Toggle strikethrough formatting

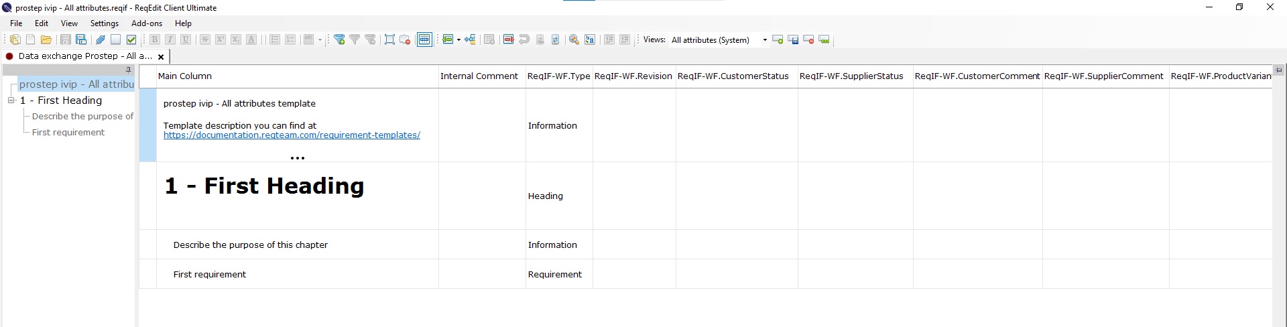click(x=205, y=40)
